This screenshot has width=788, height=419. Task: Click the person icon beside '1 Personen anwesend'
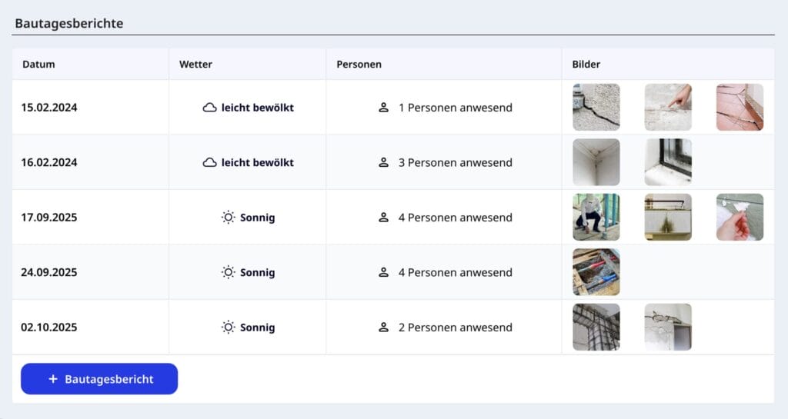point(383,108)
